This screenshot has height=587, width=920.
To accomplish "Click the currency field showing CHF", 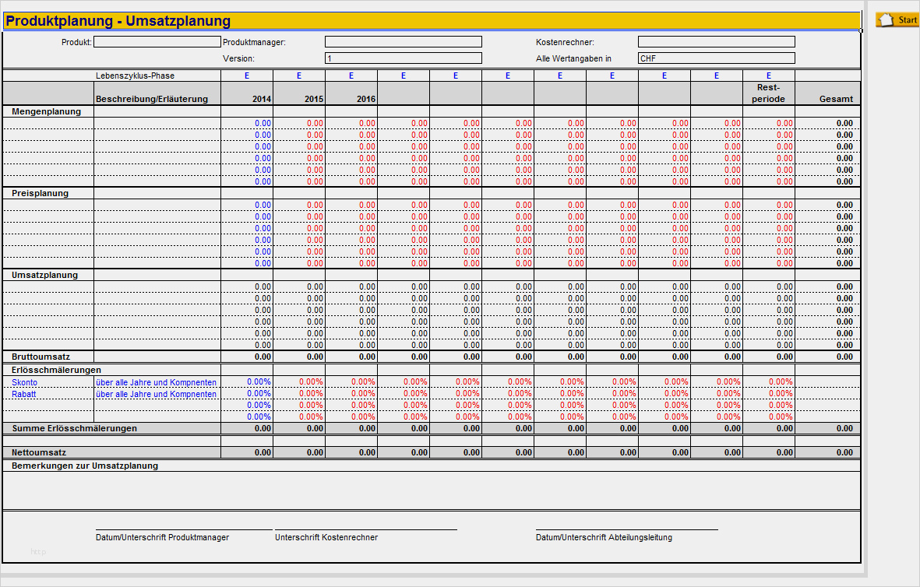I will [715, 58].
